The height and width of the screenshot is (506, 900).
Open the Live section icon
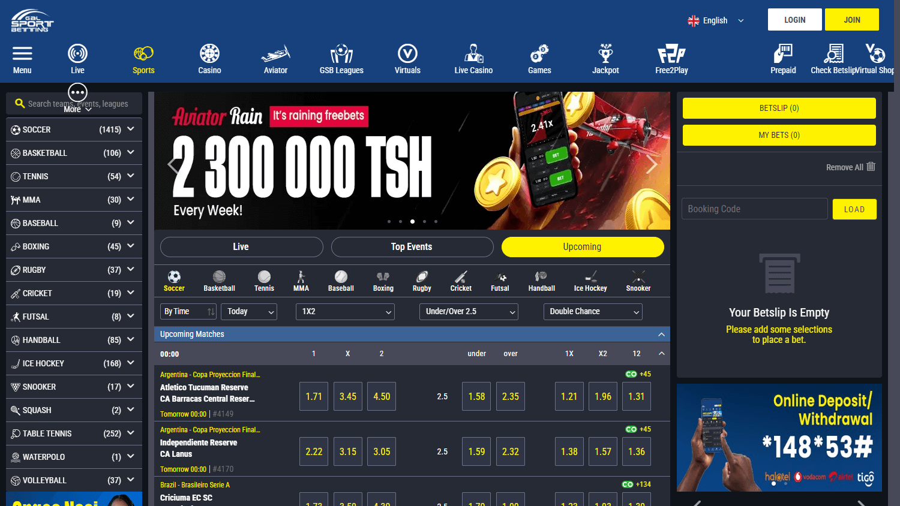click(x=77, y=54)
